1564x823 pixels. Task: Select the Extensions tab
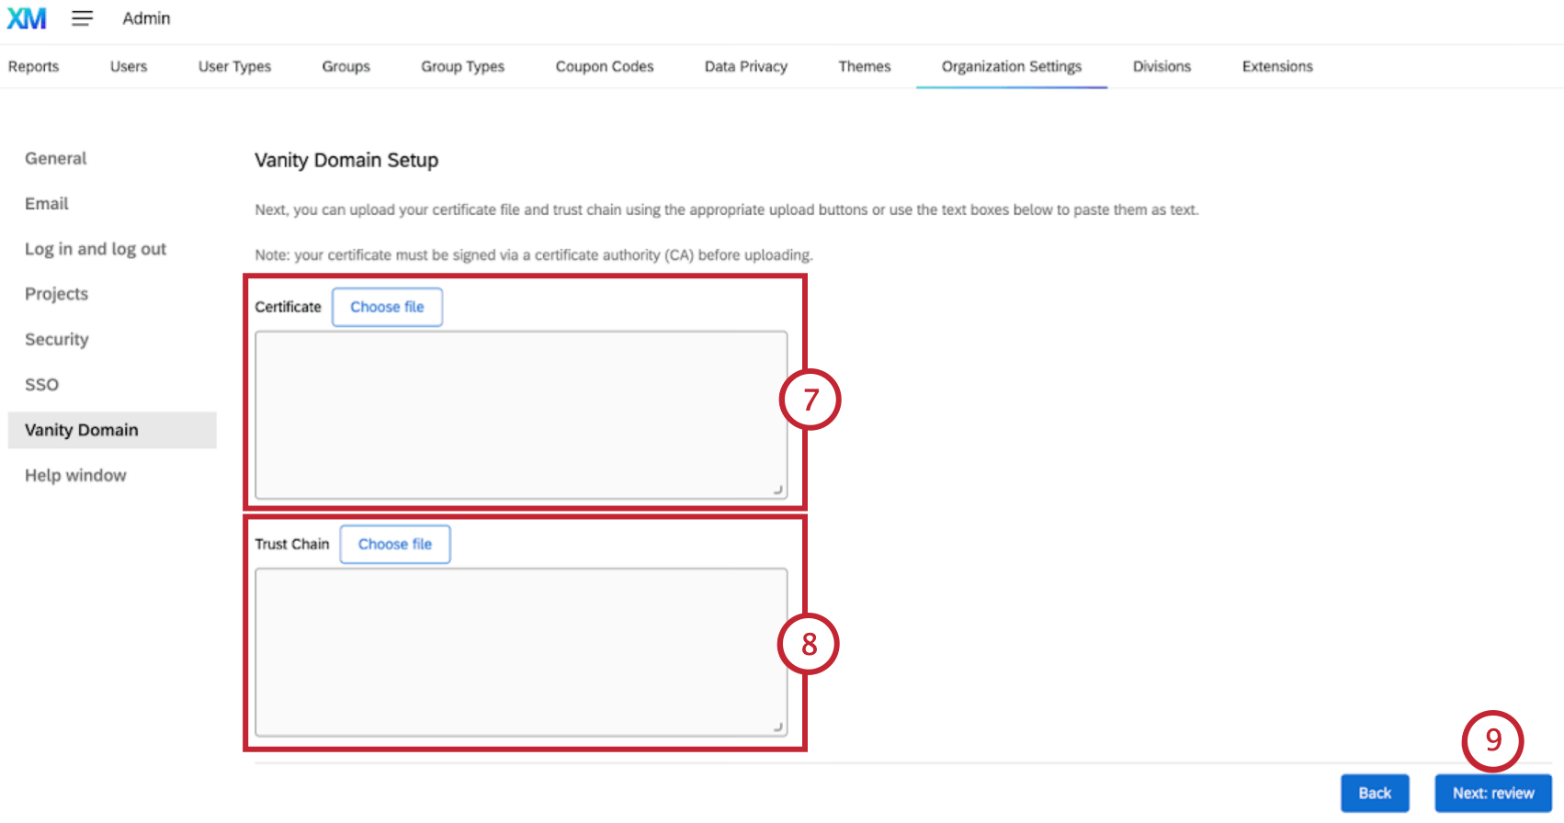pos(1276,66)
